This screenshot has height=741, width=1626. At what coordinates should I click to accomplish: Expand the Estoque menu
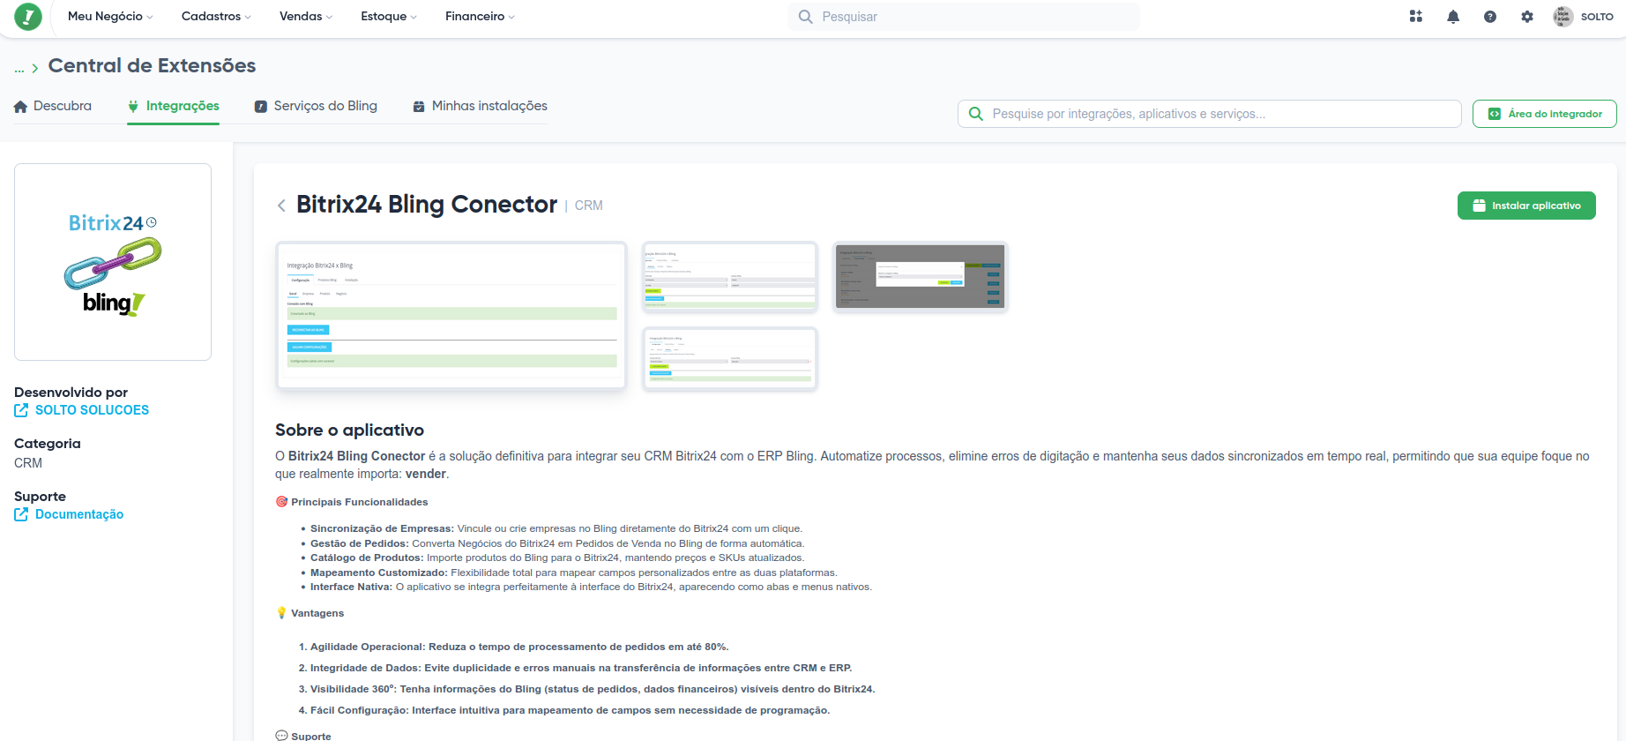pyautogui.click(x=389, y=17)
